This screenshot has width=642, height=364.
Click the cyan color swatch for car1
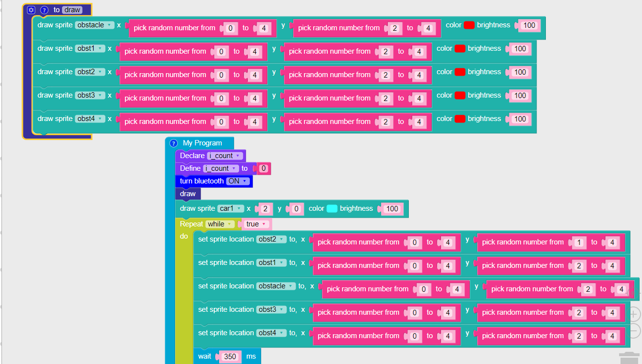(x=332, y=208)
